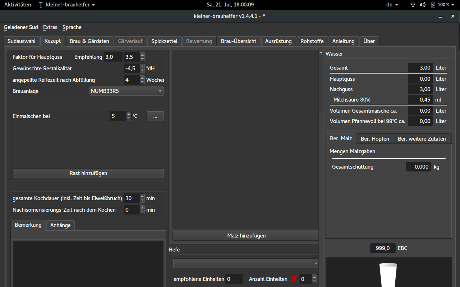Click the battery icon showing 100%
The height and width of the screenshot is (287, 460).
433,5
